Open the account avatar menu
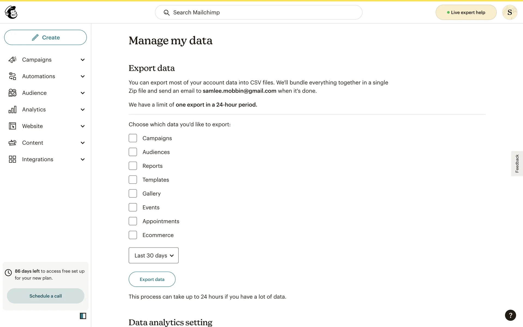Viewport: 523px width, 327px height. [x=509, y=12]
